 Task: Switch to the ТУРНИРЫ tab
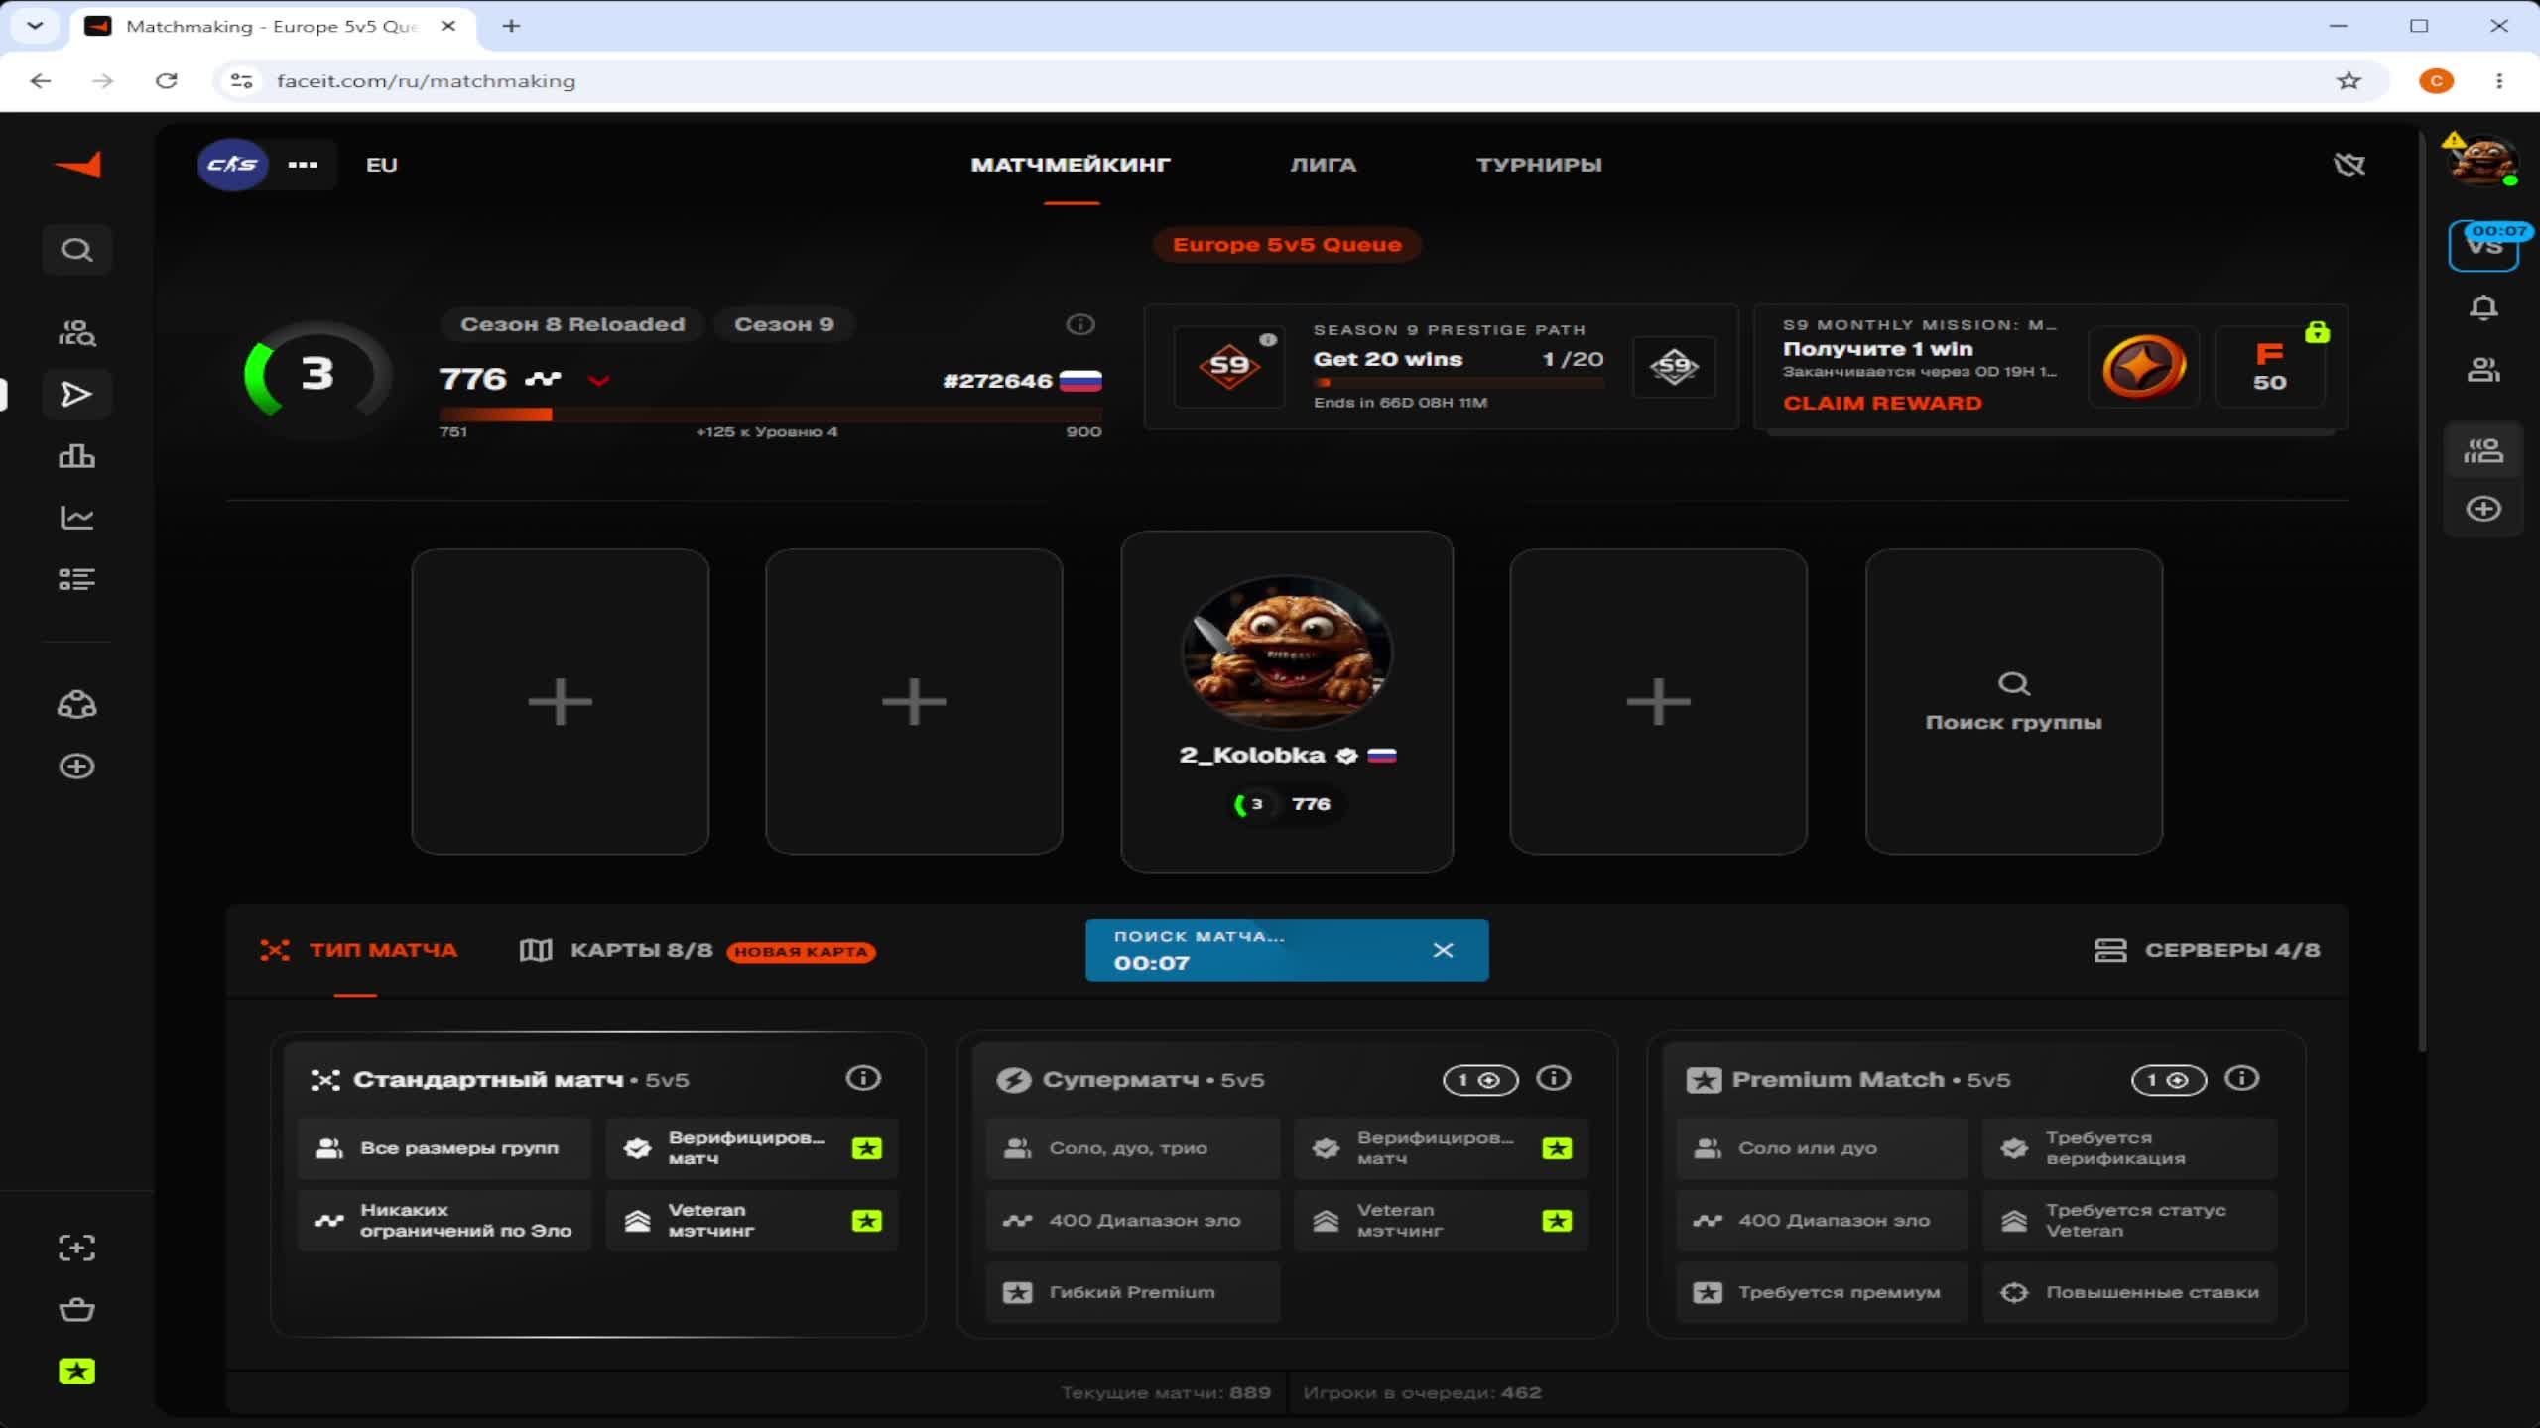[1539, 165]
